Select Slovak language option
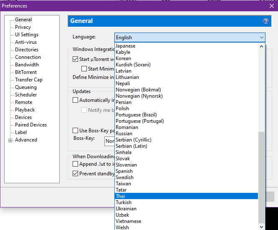 click(186, 159)
